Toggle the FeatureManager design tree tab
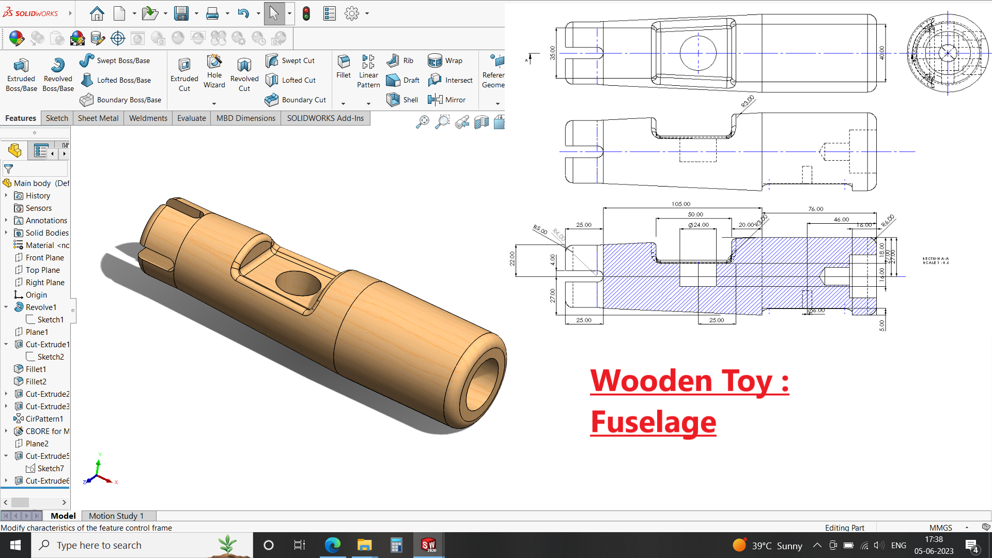 tap(14, 150)
